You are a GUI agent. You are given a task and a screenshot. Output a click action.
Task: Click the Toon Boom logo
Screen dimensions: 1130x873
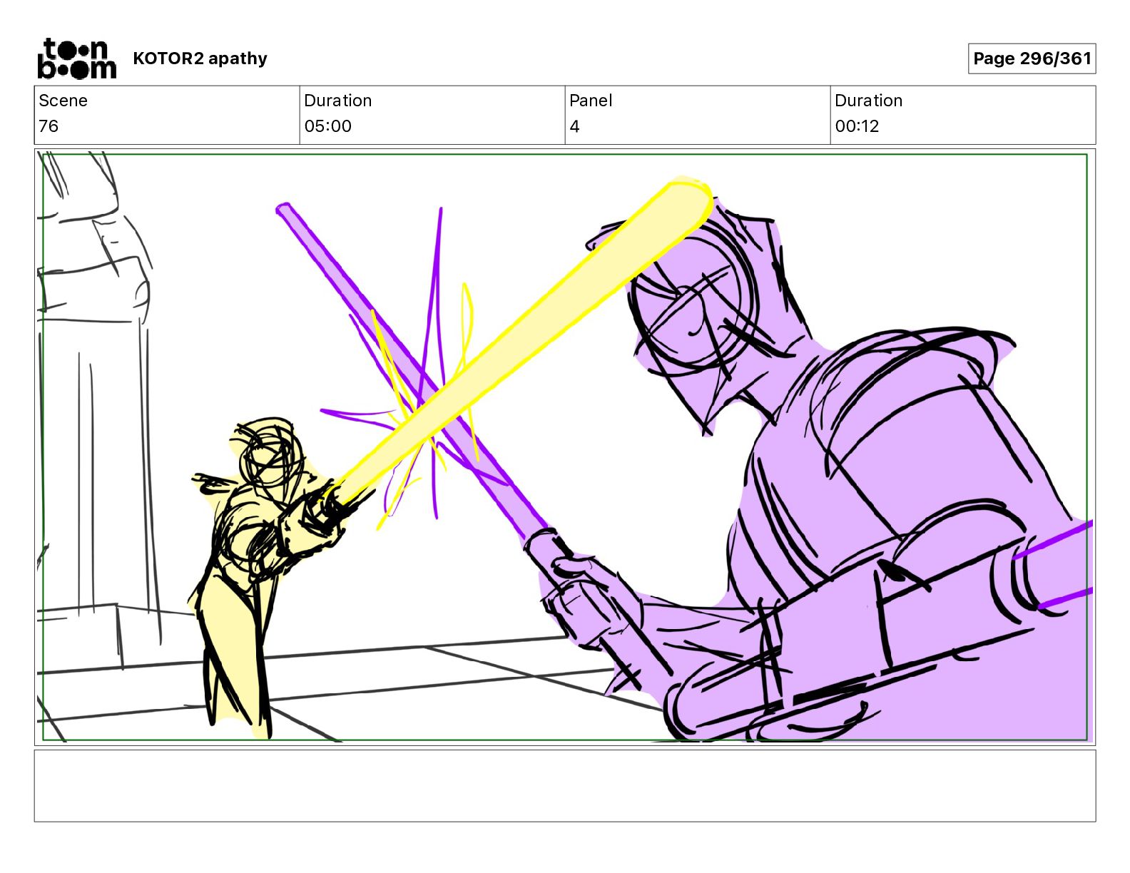coord(76,58)
